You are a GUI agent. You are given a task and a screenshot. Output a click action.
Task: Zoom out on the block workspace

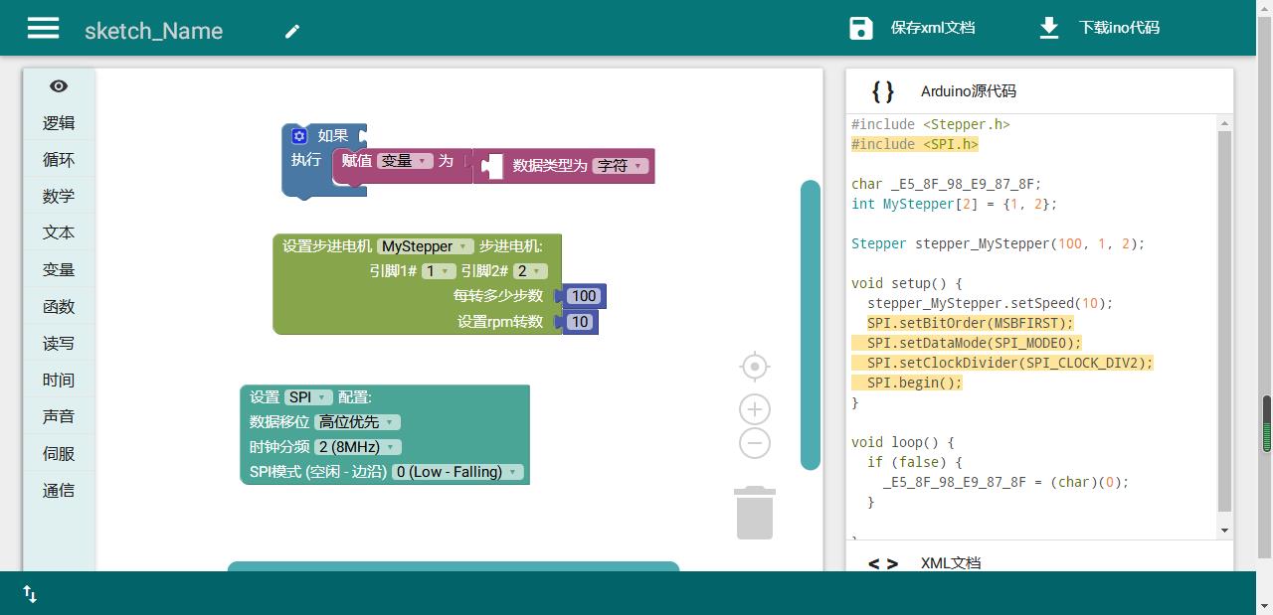point(755,443)
